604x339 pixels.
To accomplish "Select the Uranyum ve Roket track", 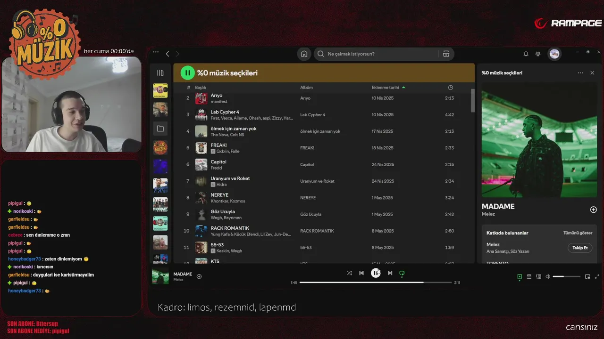I will (323, 181).
